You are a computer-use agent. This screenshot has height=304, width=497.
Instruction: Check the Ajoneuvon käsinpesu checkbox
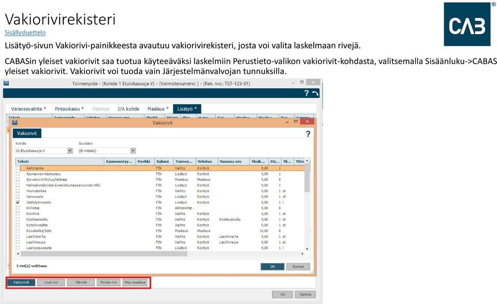coord(18,174)
